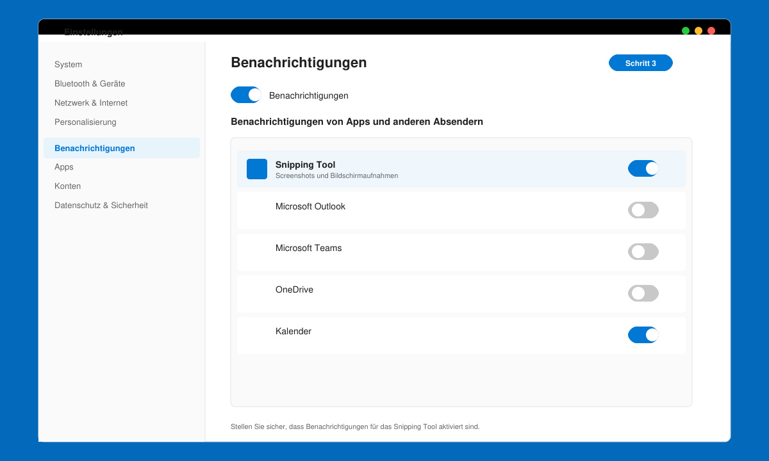Screen dimensions: 769x461
Task: Click 'Screenshots und Bildschirmaufnahmen' subtitle
Action: click(336, 175)
